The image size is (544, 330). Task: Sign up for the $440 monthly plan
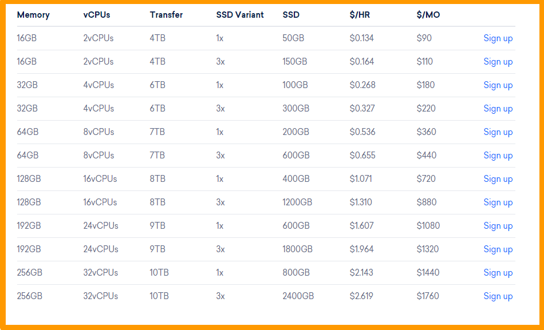click(498, 156)
